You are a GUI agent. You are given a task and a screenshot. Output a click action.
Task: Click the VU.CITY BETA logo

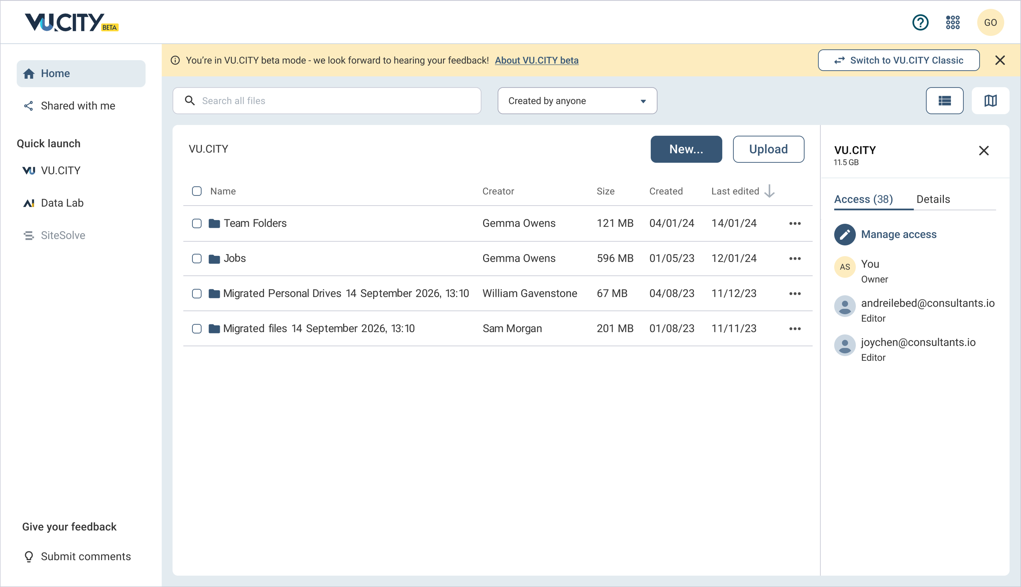tap(72, 22)
